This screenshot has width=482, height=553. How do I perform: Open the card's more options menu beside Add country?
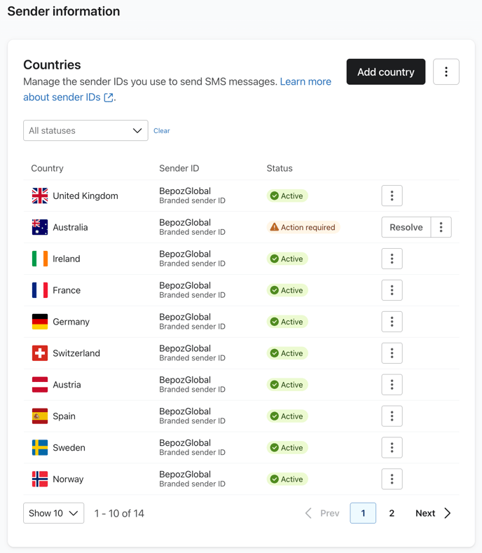point(446,72)
